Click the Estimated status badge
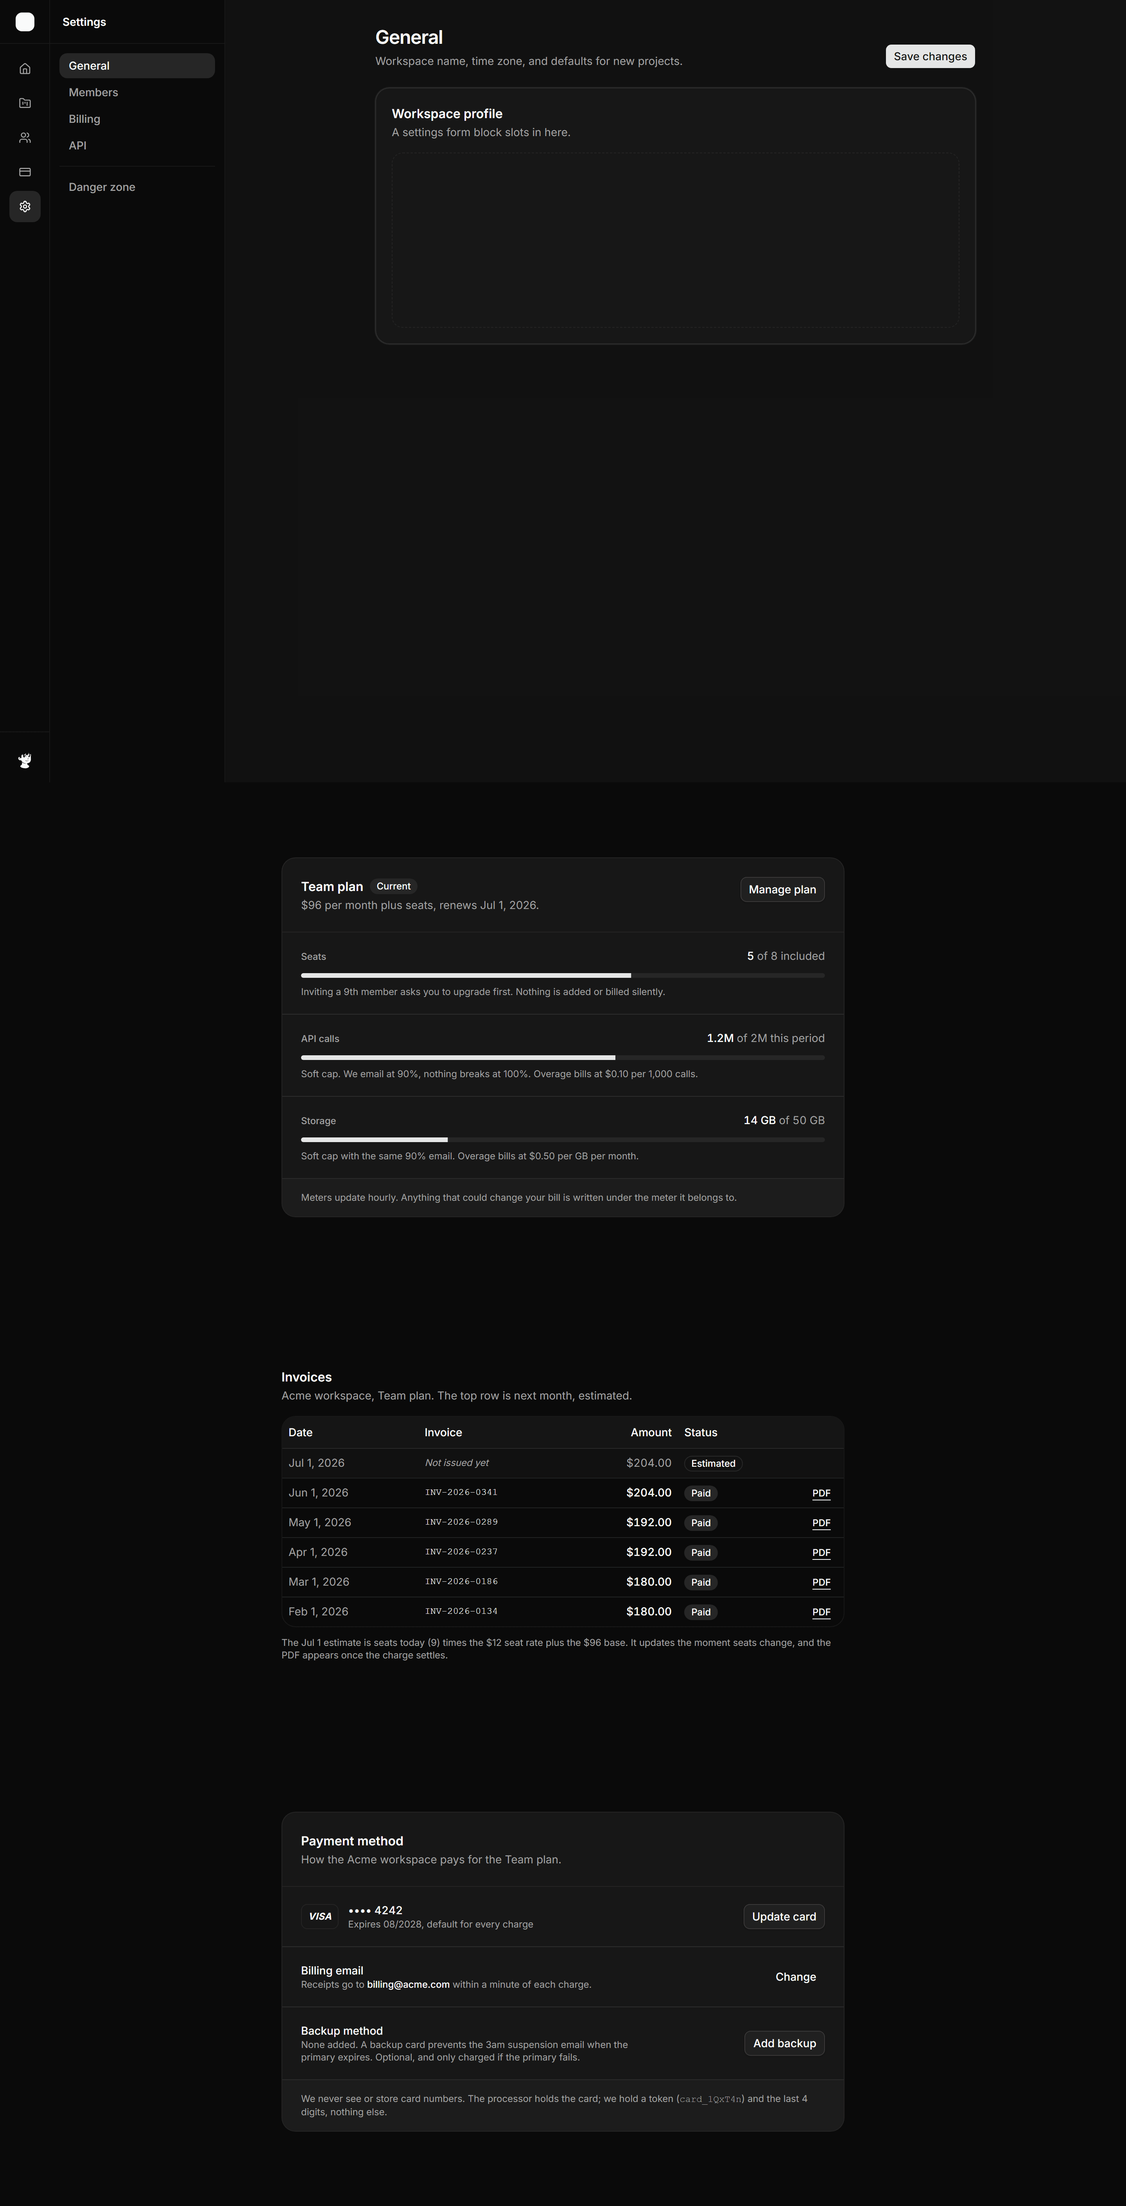This screenshot has height=2206, width=1126. pyautogui.click(x=713, y=1464)
